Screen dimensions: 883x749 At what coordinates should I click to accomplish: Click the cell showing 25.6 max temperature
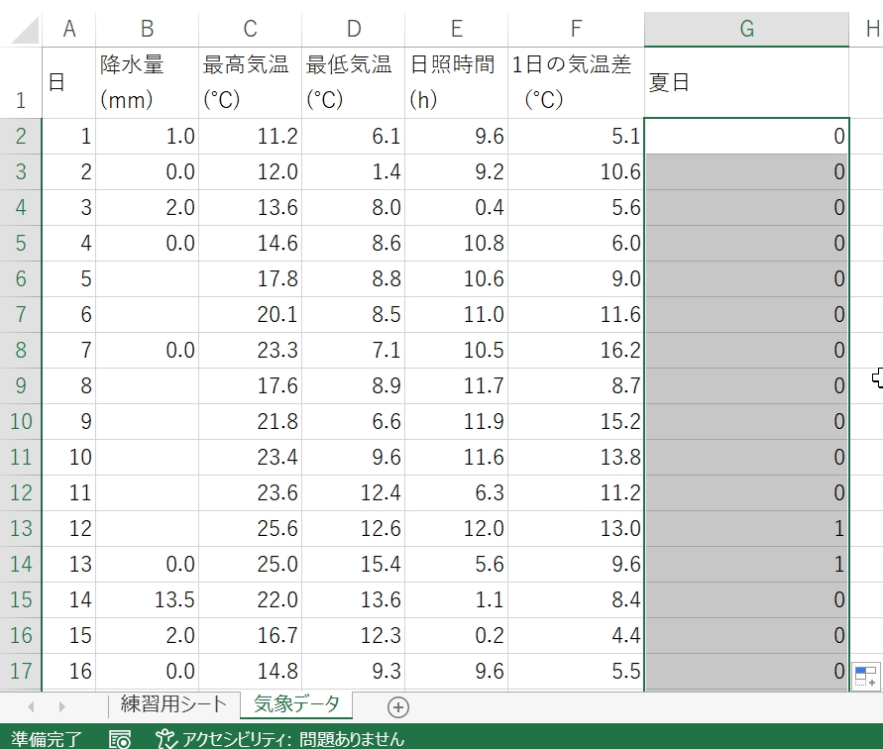pos(251,529)
